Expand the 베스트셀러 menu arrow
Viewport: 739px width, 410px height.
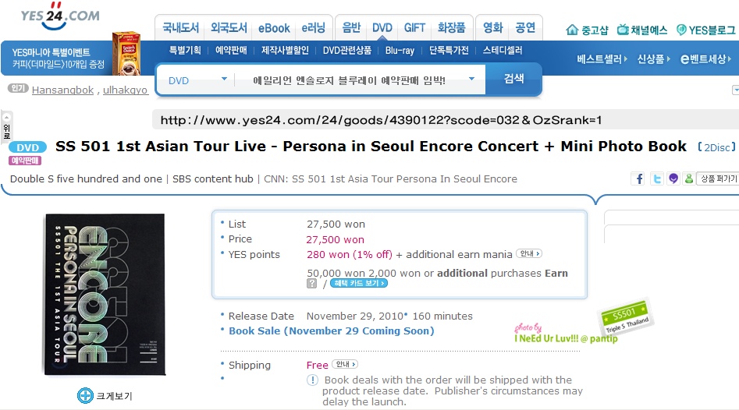[x=625, y=58]
